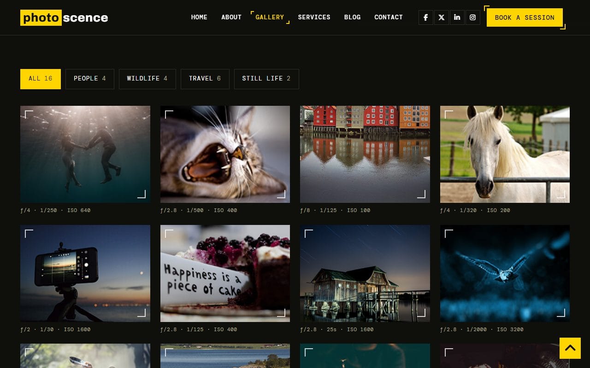Open the About menu item

[231, 17]
